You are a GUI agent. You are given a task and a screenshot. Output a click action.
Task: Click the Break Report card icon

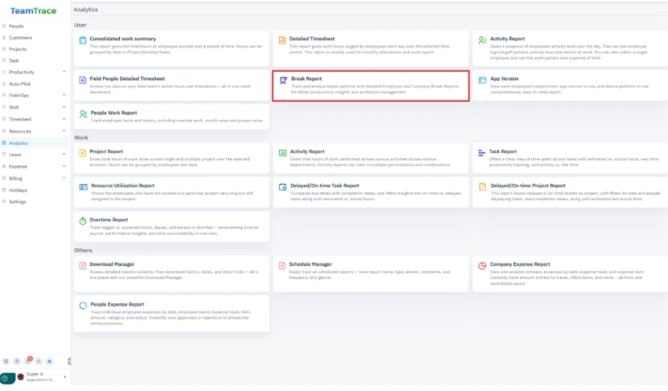(283, 79)
